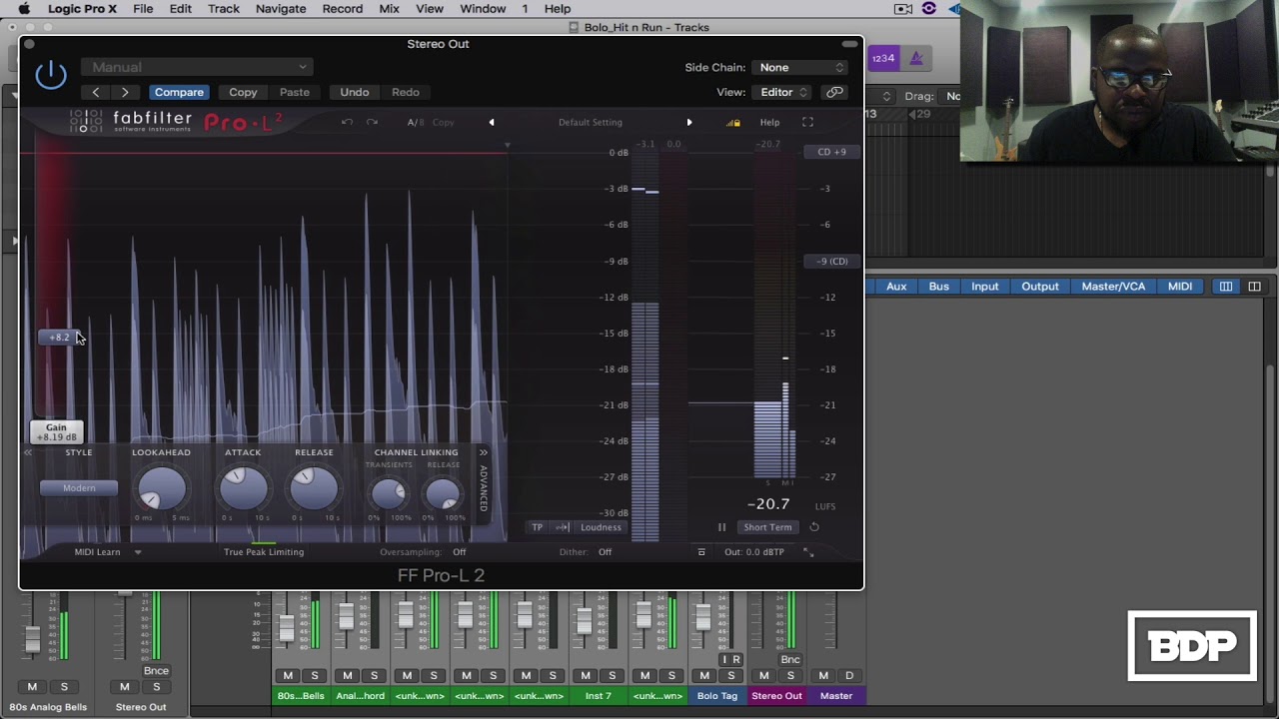The height and width of the screenshot is (719, 1279).
Task: Click the Out: 0.0 dBTP output level
Action: (754, 551)
